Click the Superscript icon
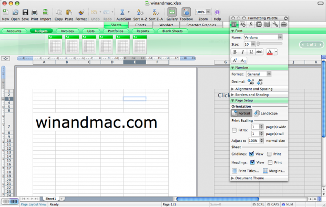 [x=235, y=60]
